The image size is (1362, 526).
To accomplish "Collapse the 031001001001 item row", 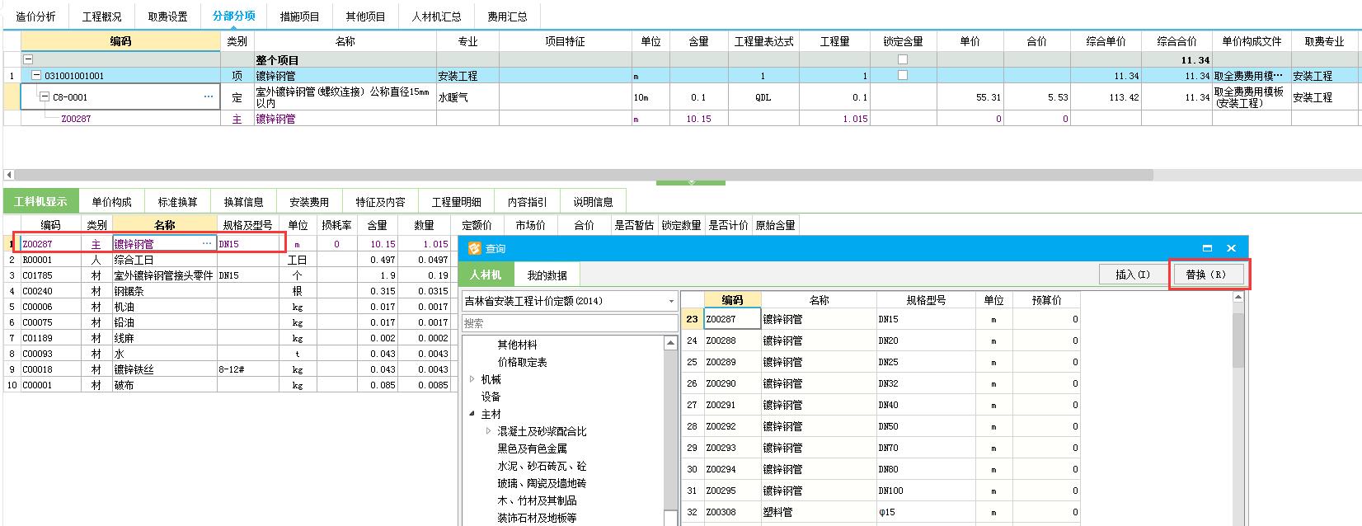I will click(x=36, y=75).
